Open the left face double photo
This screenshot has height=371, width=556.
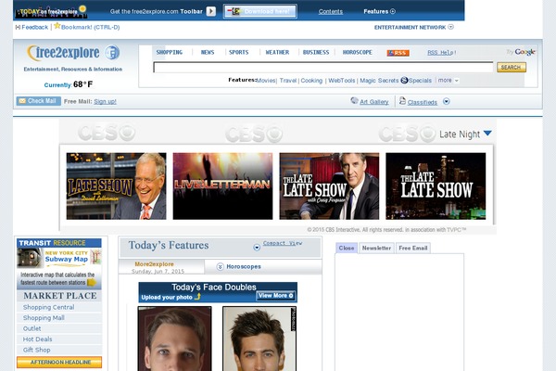coord(175,339)
